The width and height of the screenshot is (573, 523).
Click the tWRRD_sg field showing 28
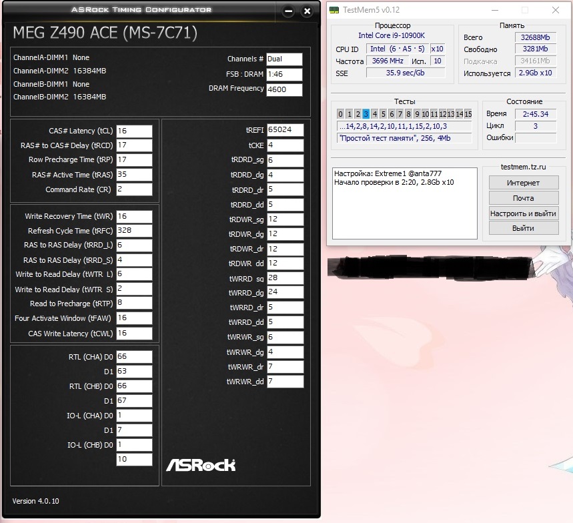[x=285, y=278]
